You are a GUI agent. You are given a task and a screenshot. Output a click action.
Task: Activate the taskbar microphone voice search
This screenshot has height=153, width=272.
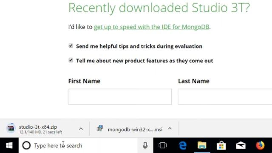[x=145, y=145]
